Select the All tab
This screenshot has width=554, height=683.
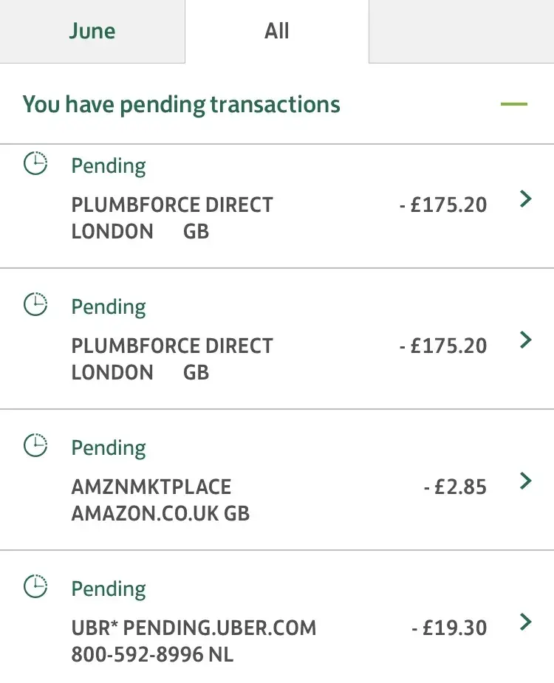click(x=277, y=31)
